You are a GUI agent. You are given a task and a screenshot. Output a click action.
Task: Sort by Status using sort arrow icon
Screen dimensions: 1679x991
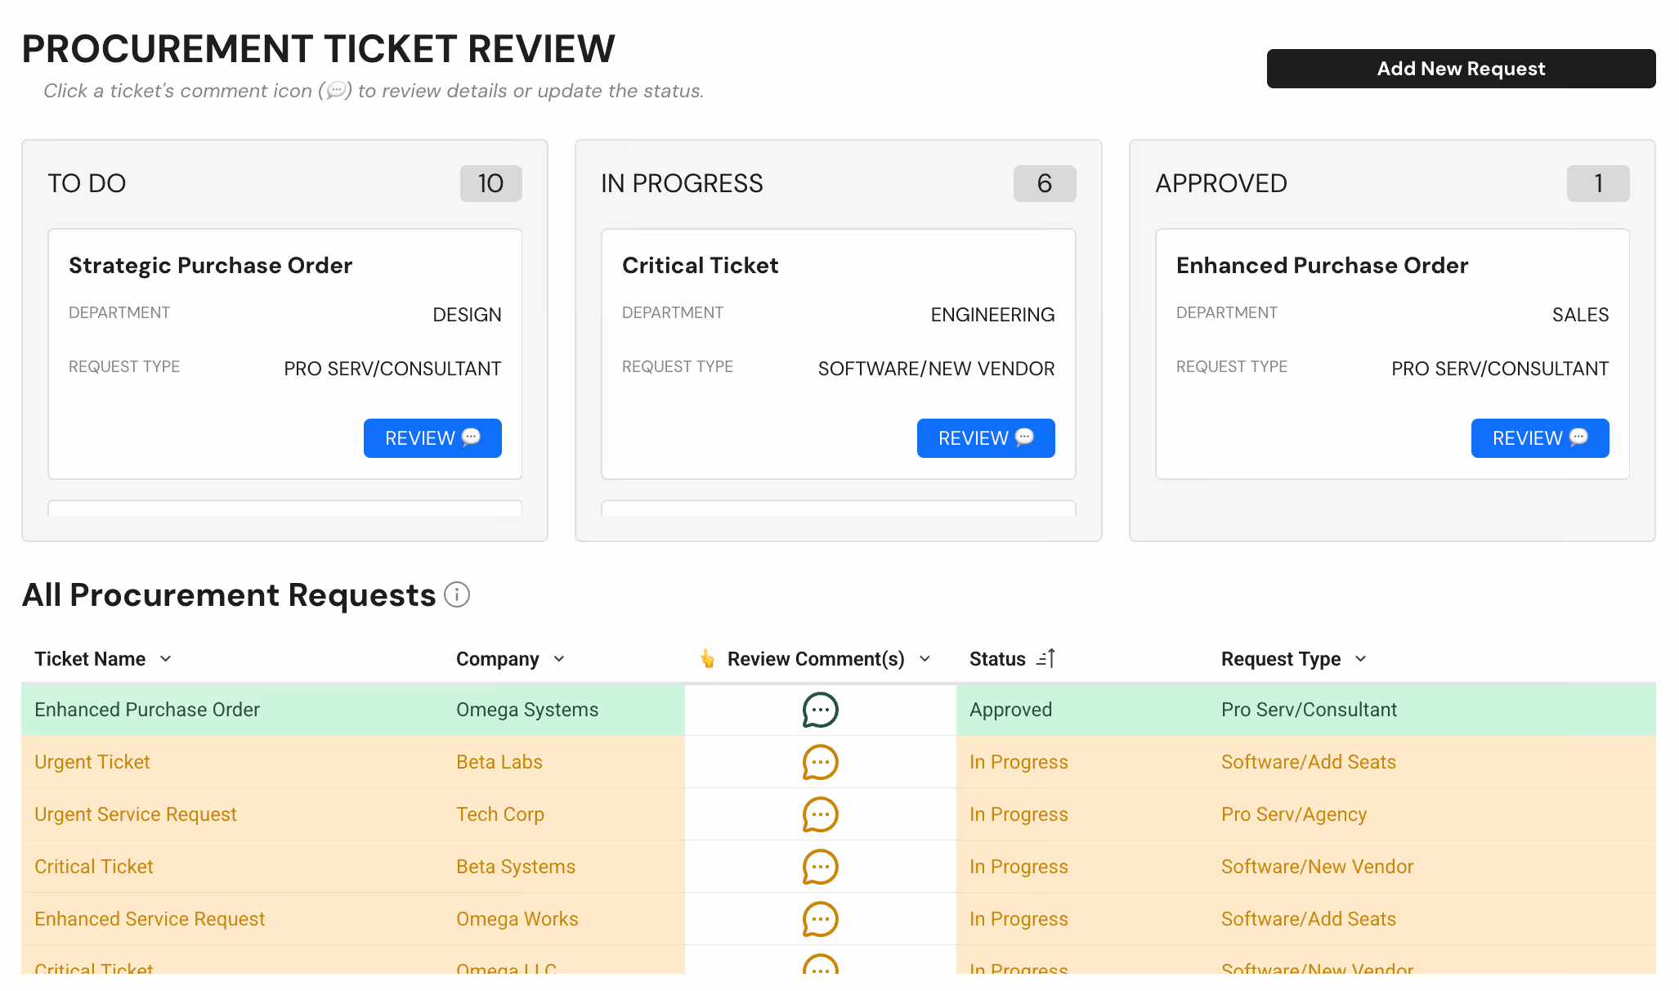click(1046, 659)
